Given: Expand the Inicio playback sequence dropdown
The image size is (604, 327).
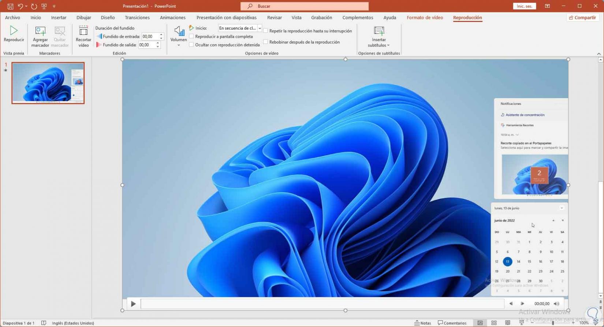Looking at the screenshot, I should 260,28.
